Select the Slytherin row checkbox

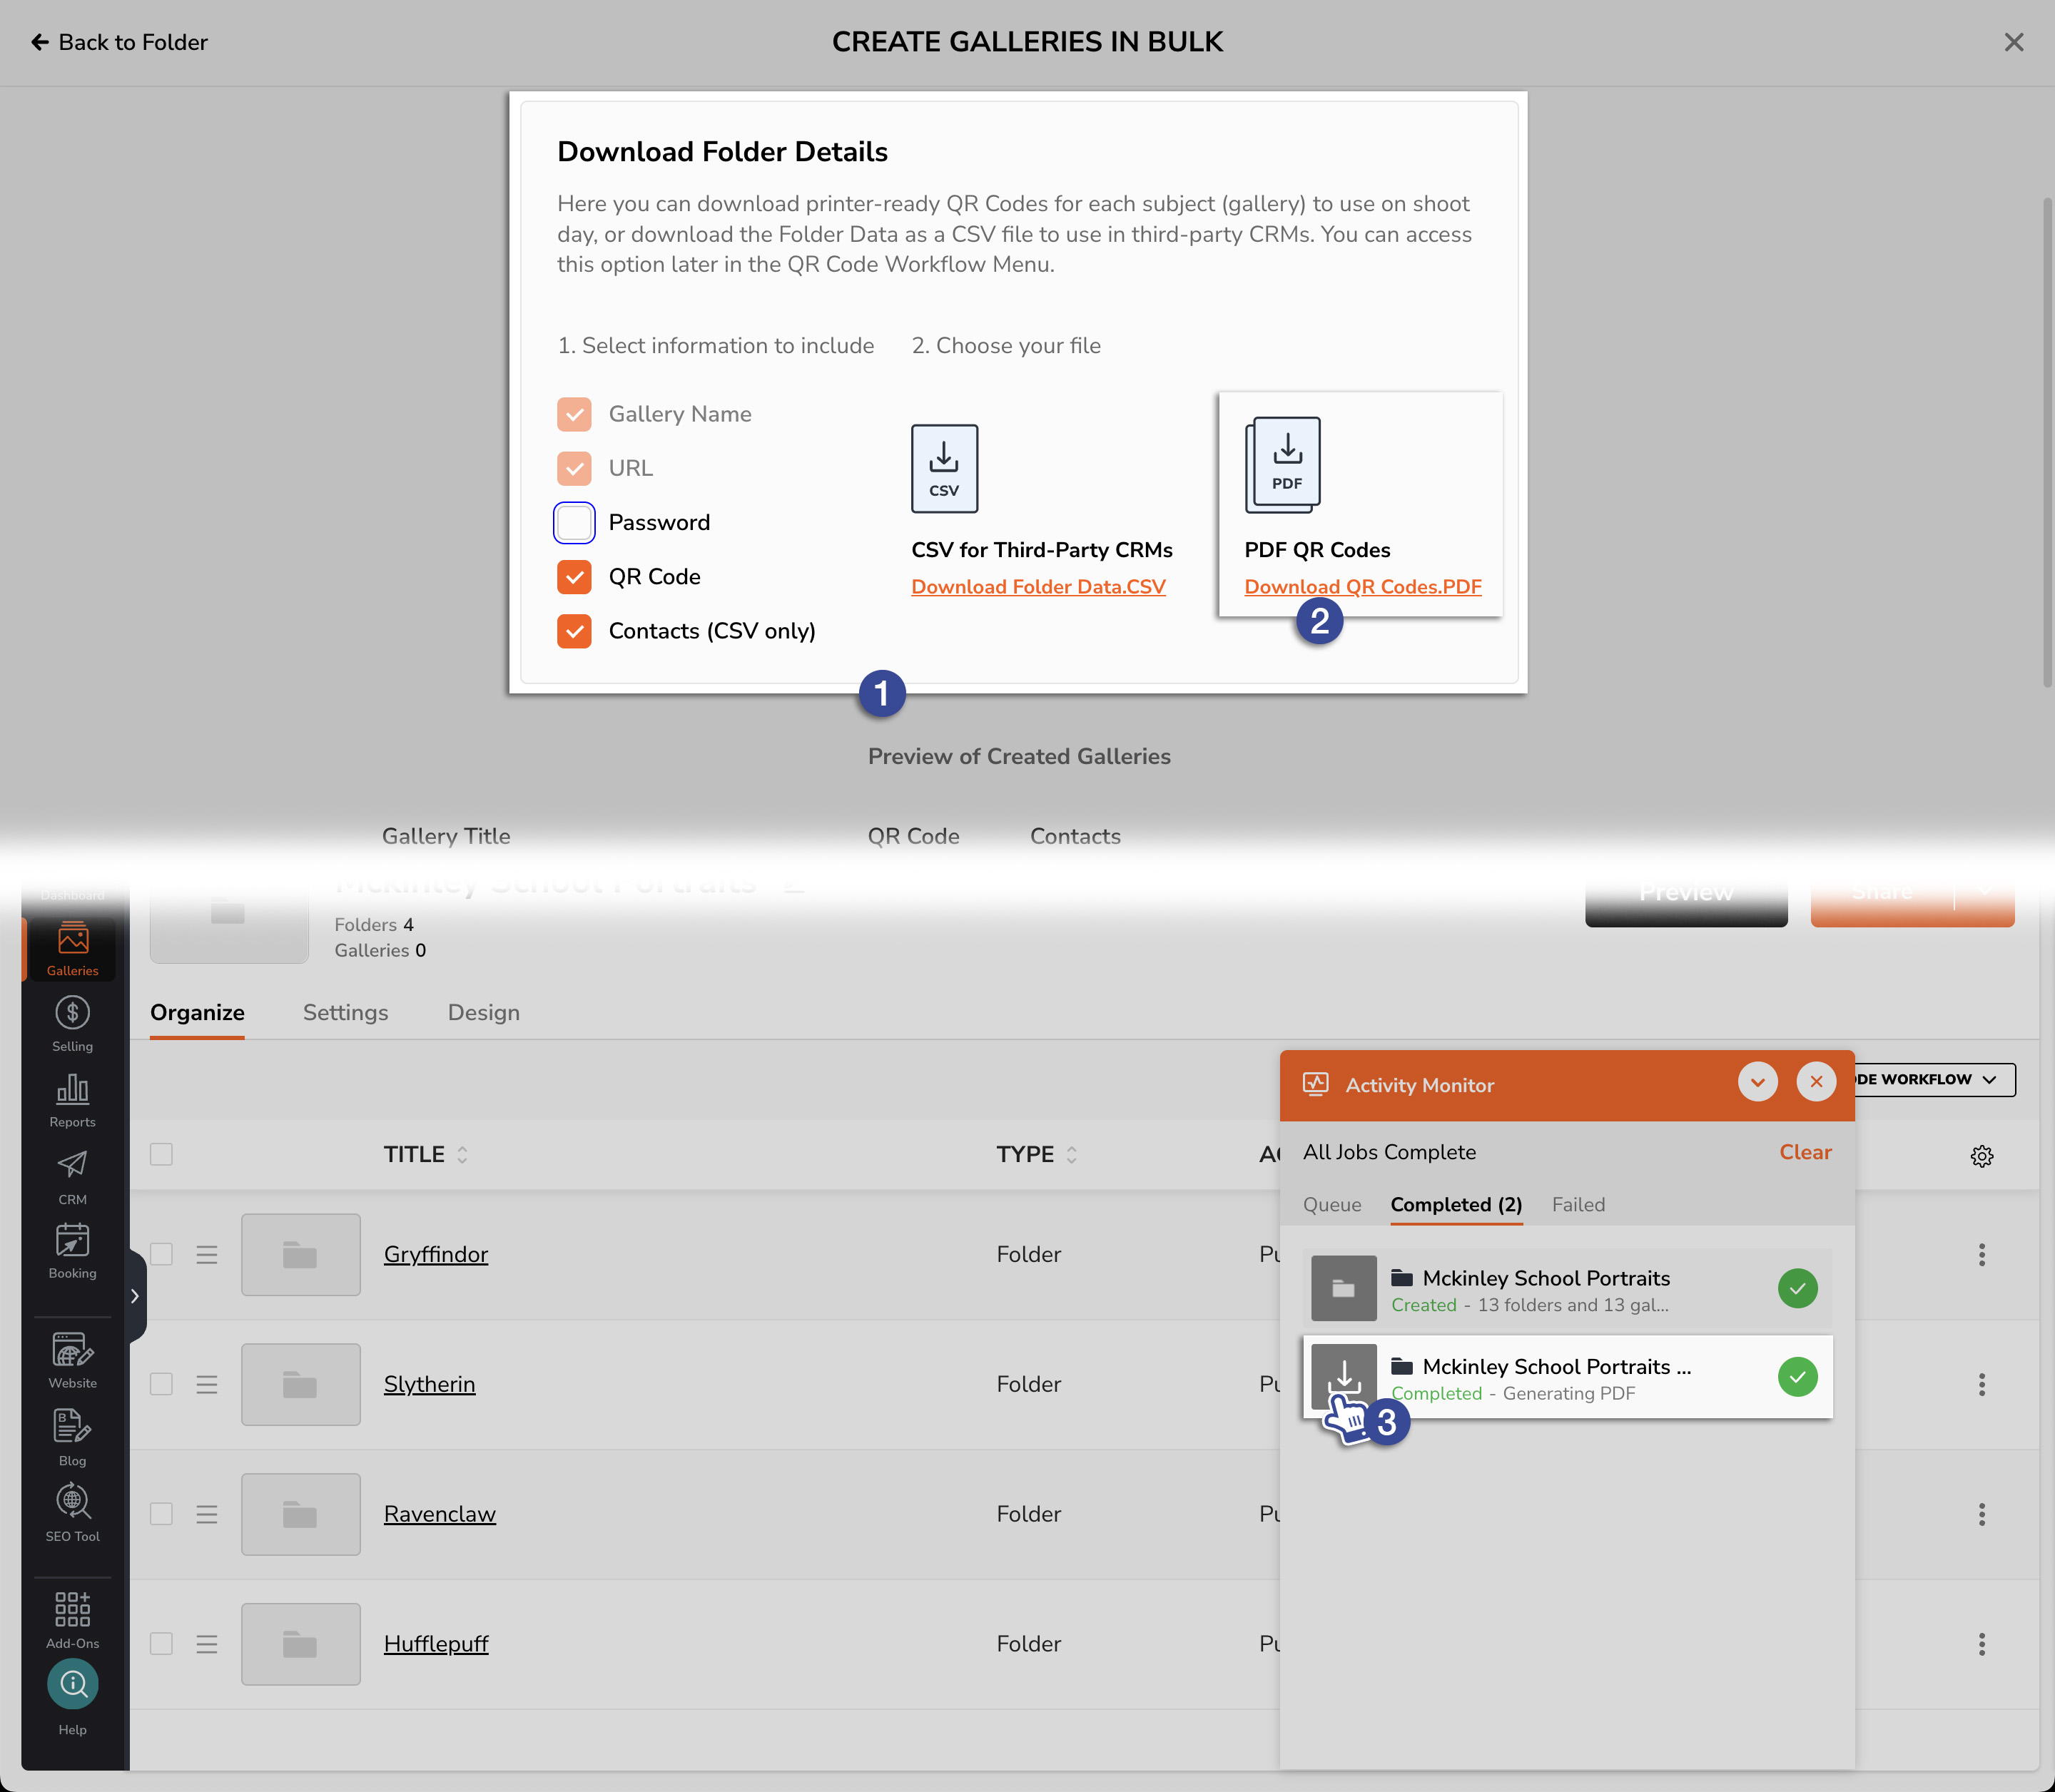[x=161, y=1385]
